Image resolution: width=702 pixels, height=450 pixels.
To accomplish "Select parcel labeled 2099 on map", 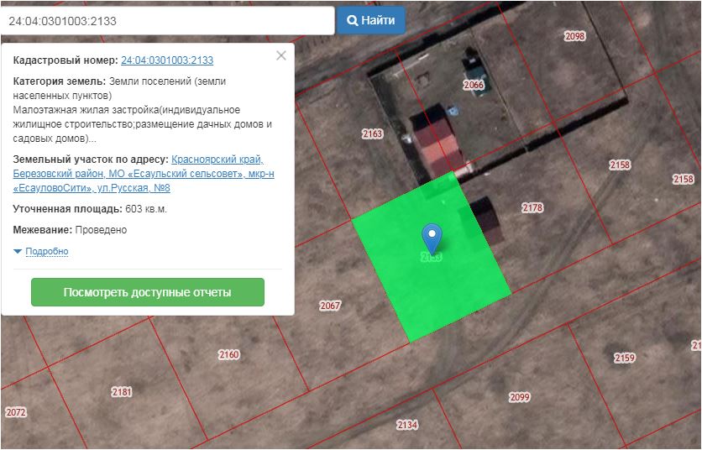I will [x=520, y=397].
